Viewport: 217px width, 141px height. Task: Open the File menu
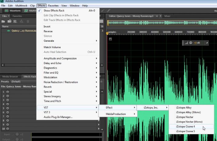pos(3,6)
